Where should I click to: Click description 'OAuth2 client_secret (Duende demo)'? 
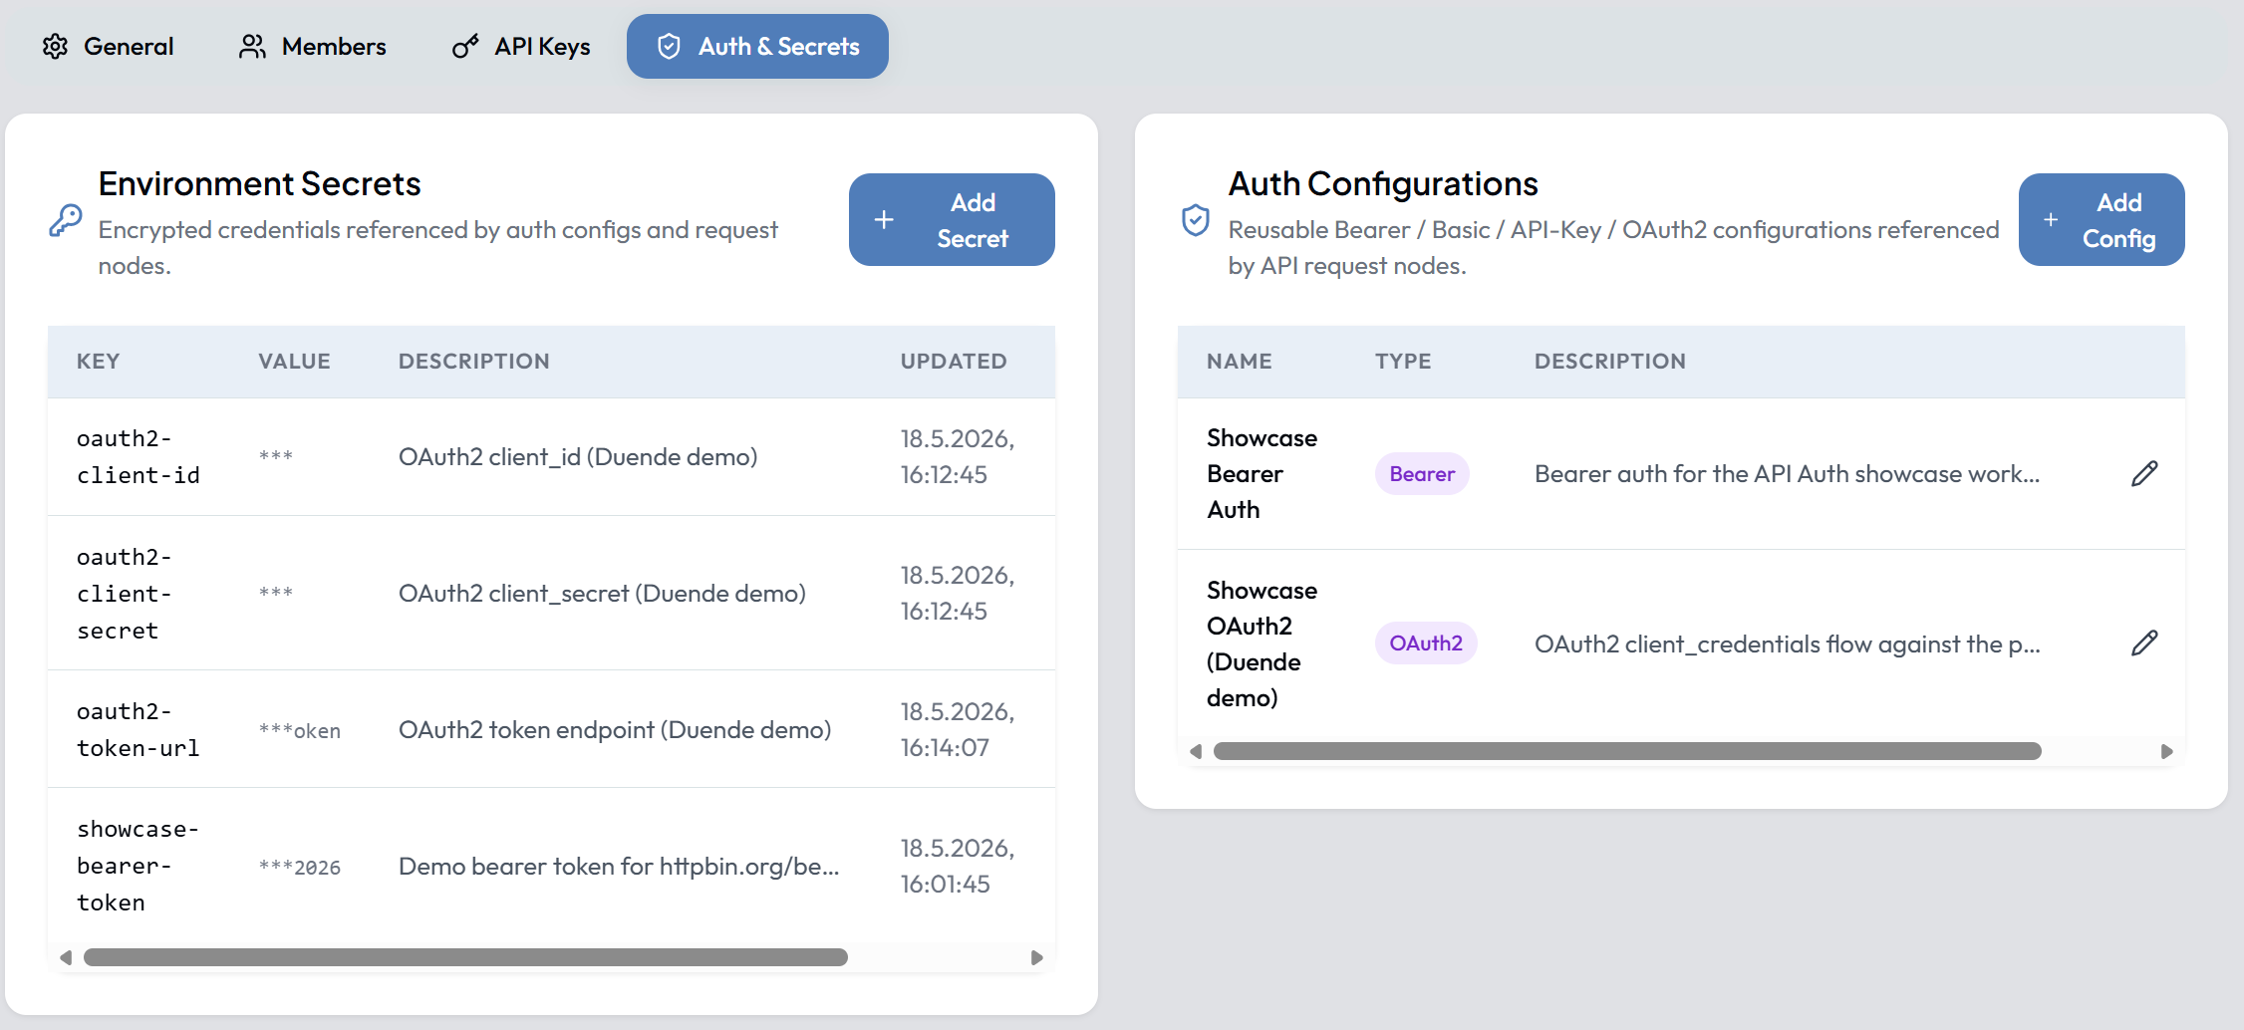(x=602, y=594)
